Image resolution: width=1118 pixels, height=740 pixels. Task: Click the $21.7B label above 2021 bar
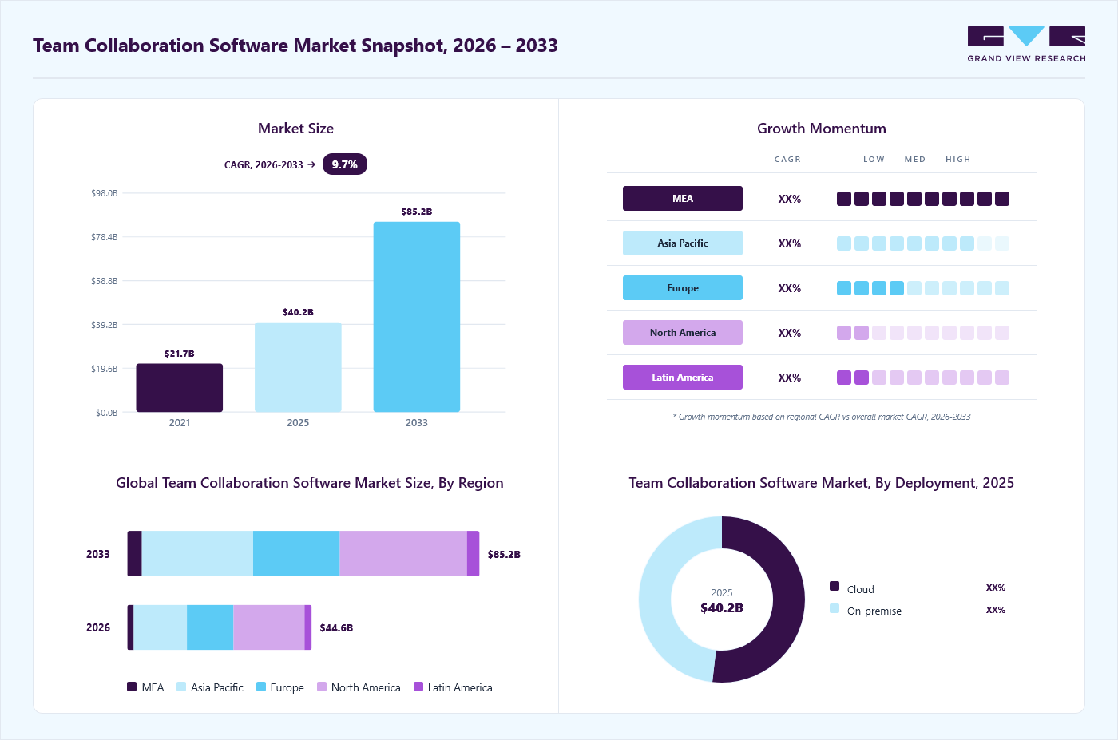(x=180, y=354)
